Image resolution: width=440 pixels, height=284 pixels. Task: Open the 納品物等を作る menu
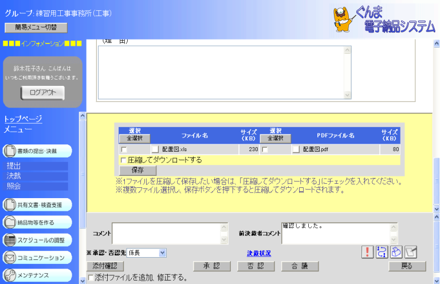37,222
